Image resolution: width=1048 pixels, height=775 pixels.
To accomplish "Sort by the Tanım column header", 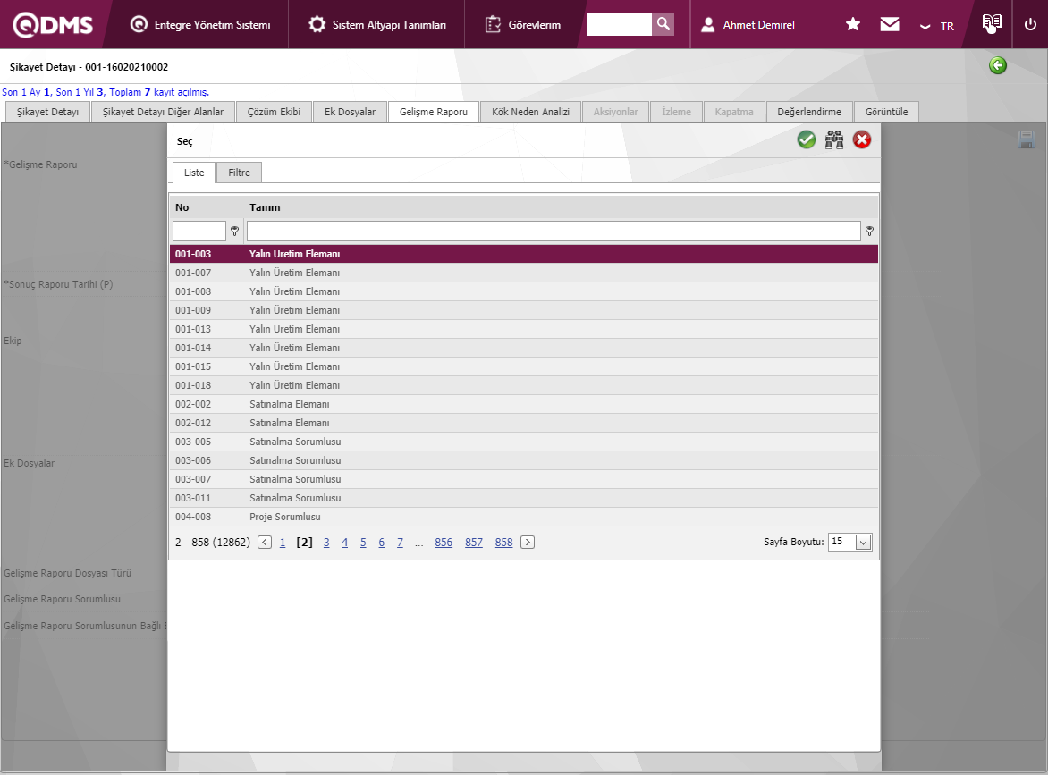I will pyautogui.click(x=265, y=207).
